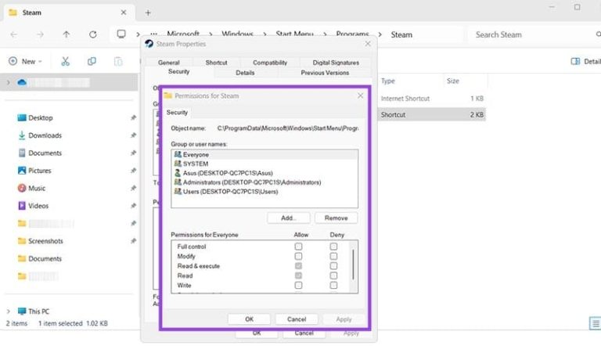Open the Previous Versions tab
601x346 pixels.
[x=324, y=73]
